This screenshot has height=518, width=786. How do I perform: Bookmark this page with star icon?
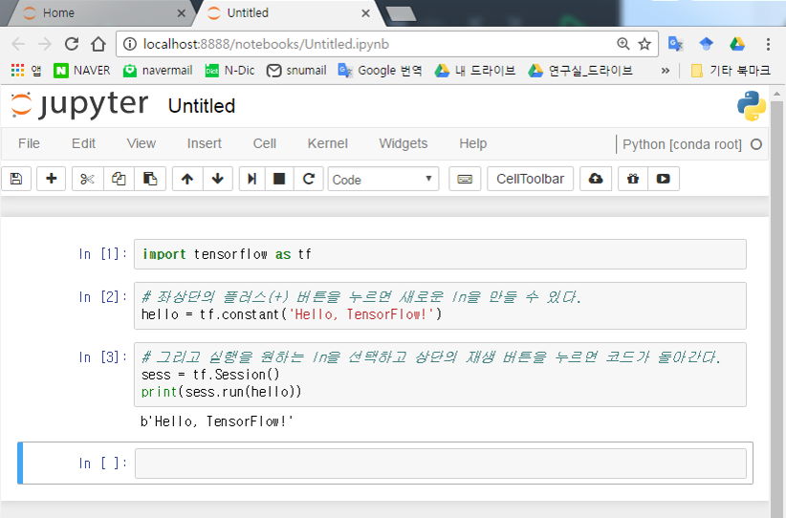(644, 44)
